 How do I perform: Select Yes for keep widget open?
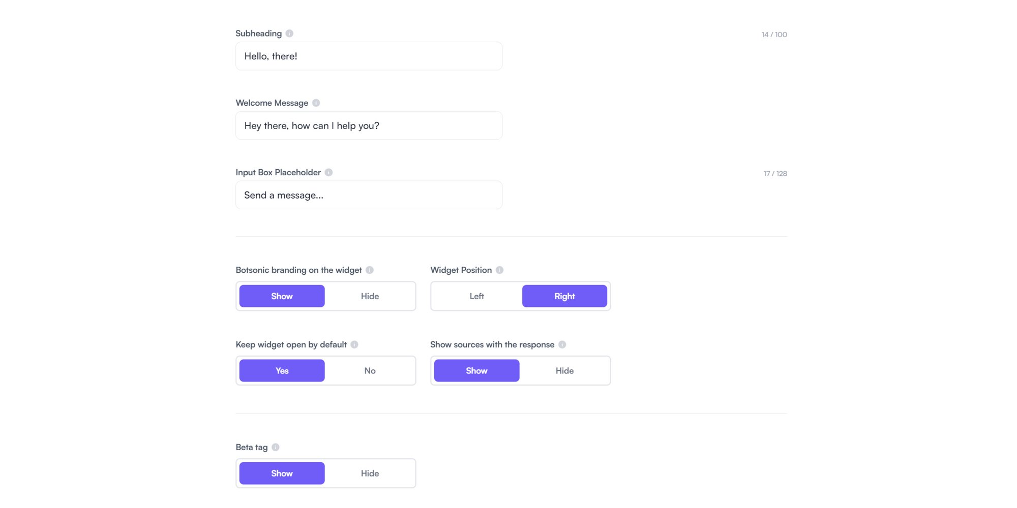pos(282,370)
